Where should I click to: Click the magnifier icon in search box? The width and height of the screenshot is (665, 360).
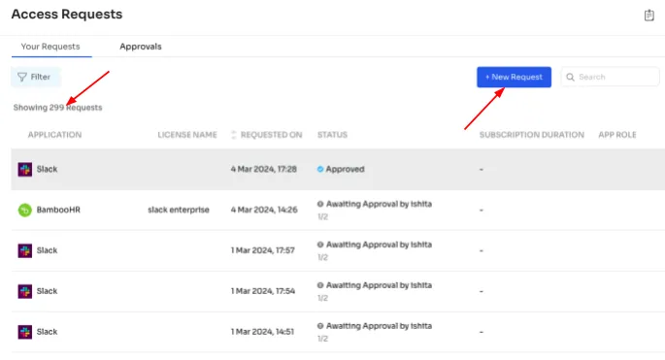tap(571, 78)
